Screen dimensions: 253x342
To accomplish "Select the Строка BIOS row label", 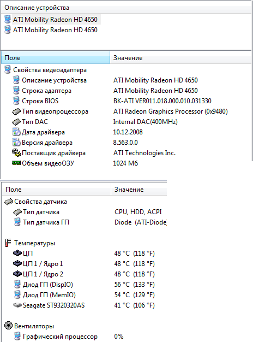I will [x=40, y=101].
